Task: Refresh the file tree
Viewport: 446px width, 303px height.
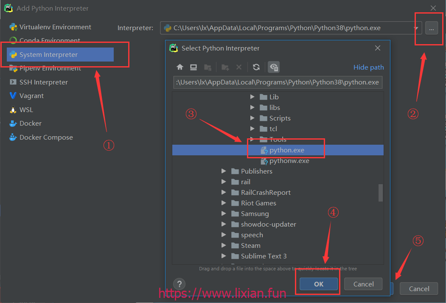Action: (x=256, y=67)
